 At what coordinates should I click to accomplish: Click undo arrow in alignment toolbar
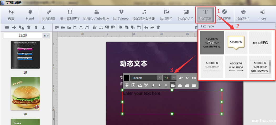(x=146, y=27)
